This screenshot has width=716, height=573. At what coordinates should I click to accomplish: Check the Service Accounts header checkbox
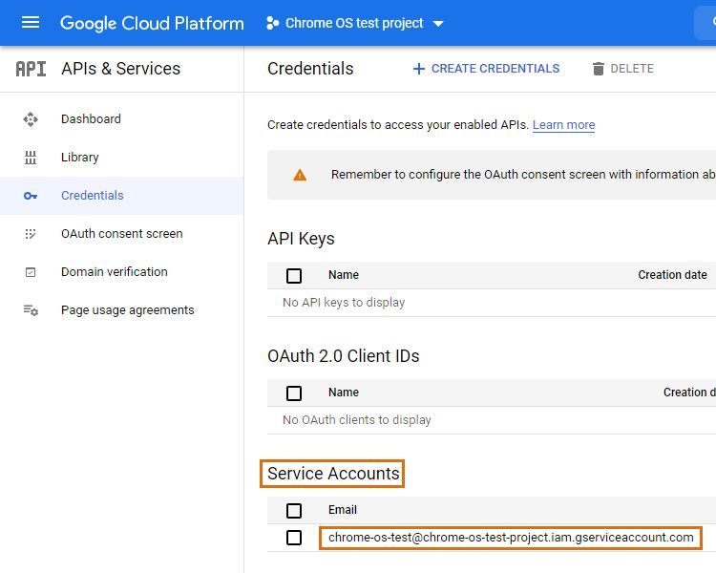pyautogui.click(x=294, y=511)
